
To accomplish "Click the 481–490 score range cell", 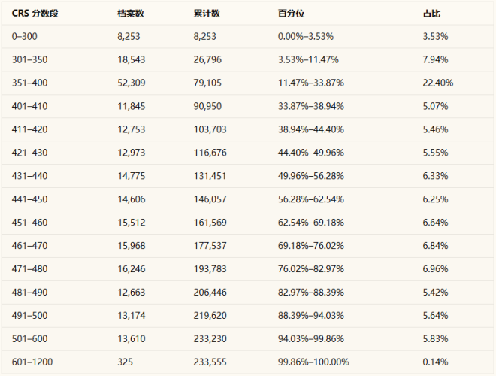I will (29, 293).
